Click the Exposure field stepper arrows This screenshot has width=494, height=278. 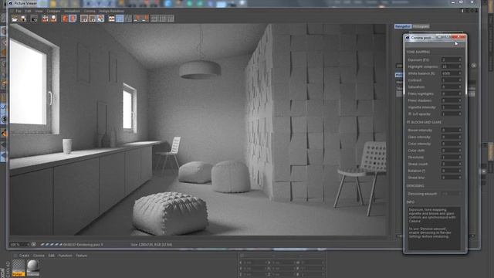coord(460,59)
